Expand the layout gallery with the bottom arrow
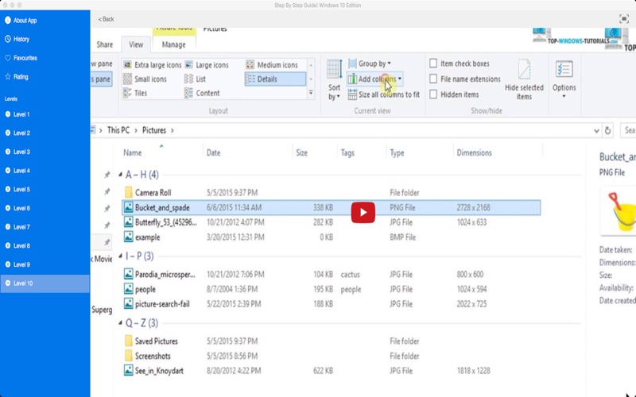Image resolution: width=636 pixels, height=397 pixels. pyautogui.click(x=311, y=93)
